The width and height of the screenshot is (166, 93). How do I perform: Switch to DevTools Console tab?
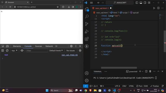(x=28, y=46)
